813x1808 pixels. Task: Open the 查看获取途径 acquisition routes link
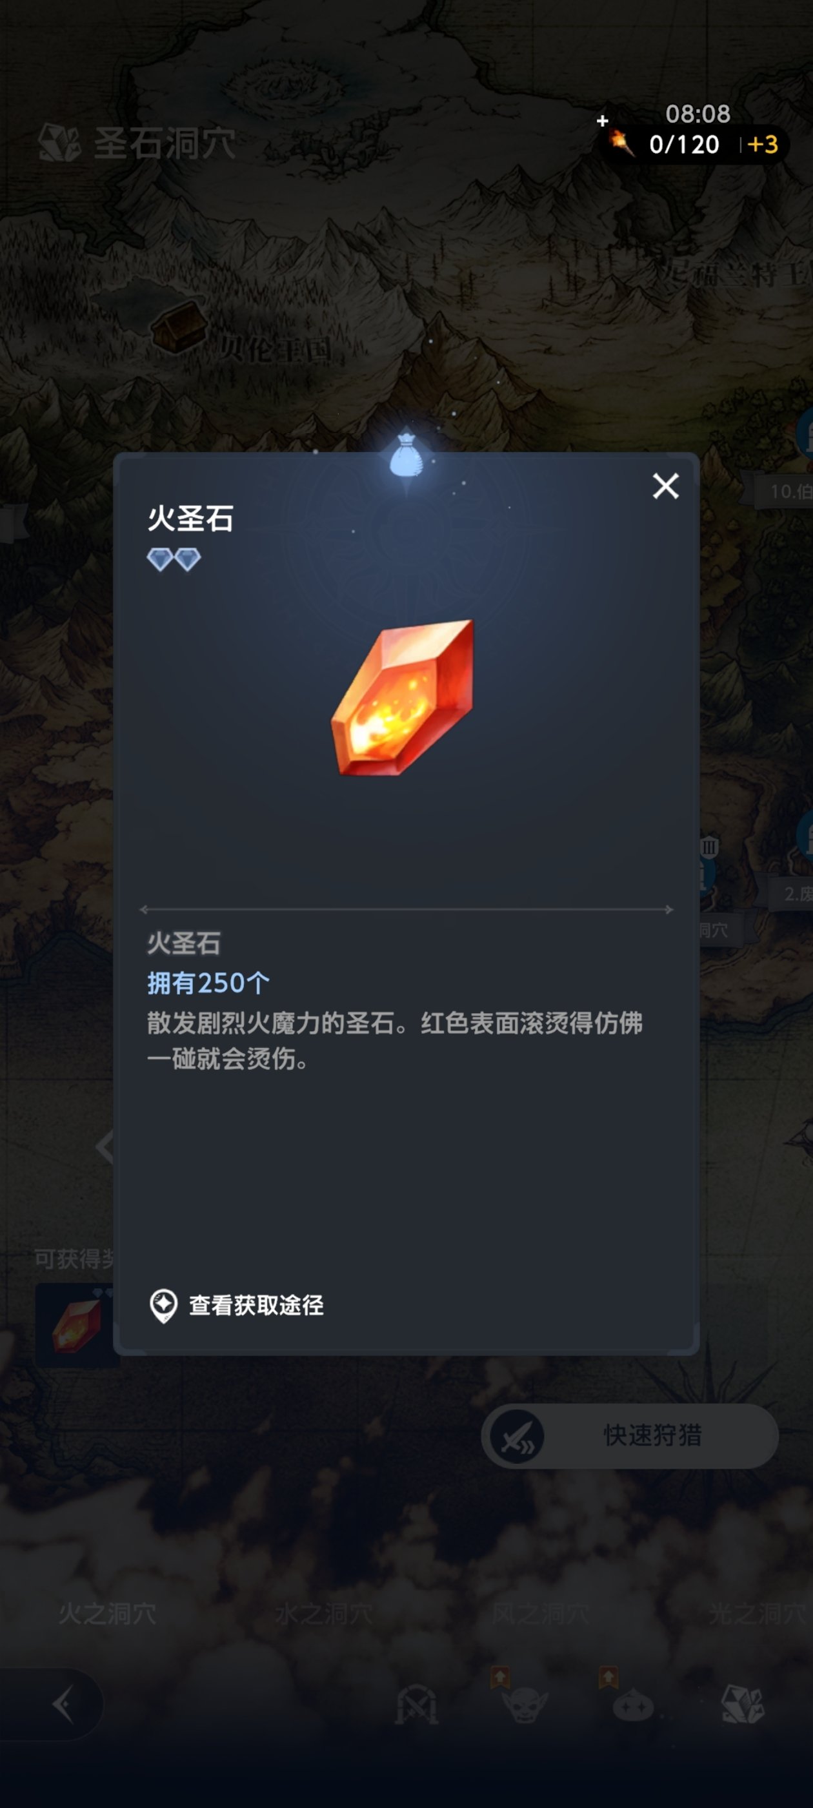click(236, 1306)
